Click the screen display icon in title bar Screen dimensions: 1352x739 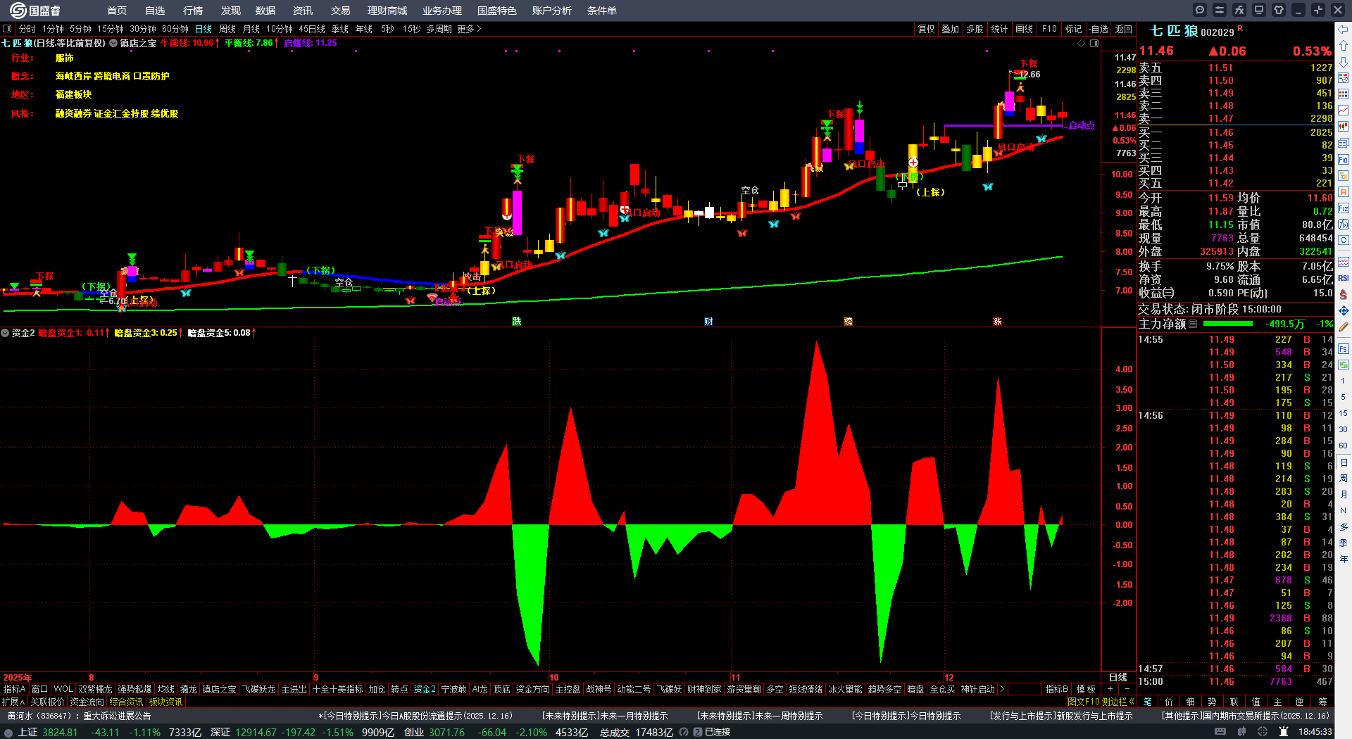[x=1259, y=10]
